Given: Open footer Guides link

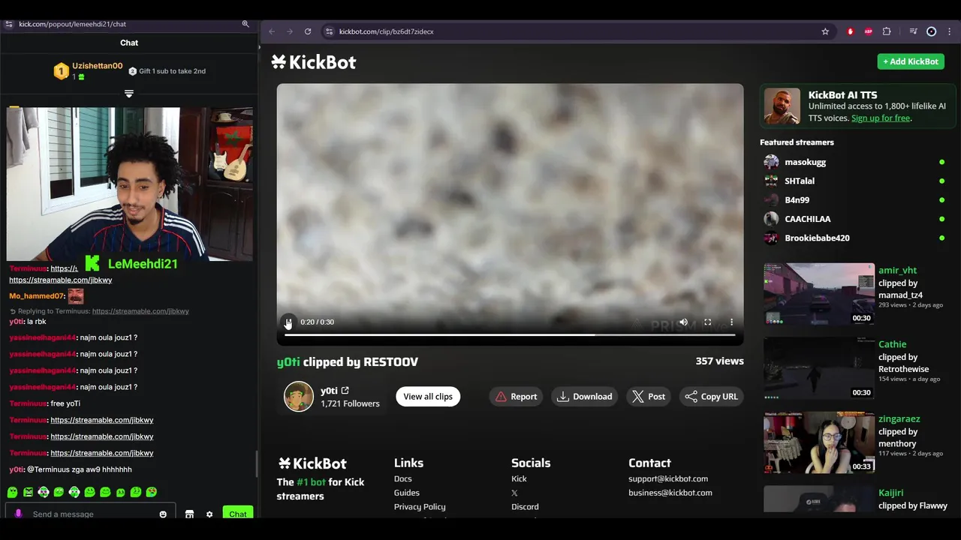Looking at the screenshot, I should click(x=407, y=493).
